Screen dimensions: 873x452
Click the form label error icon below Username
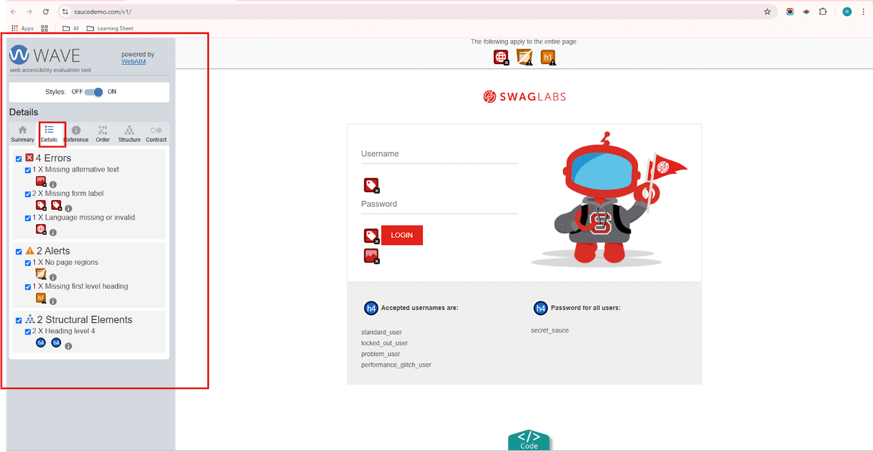coord(372,186)
